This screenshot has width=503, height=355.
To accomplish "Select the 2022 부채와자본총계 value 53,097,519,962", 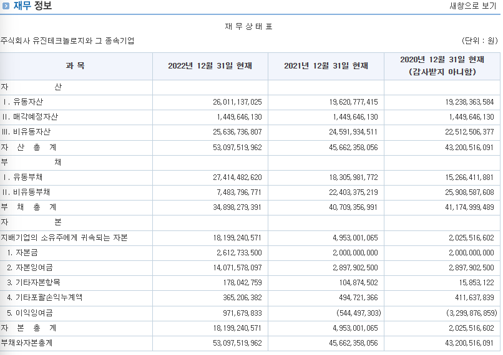I will (x=237, y=343).
